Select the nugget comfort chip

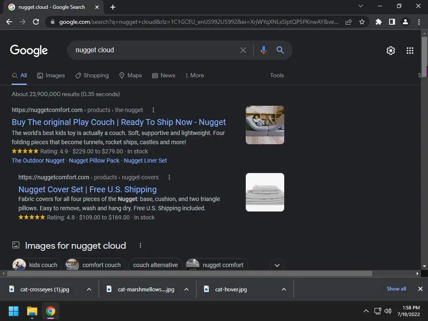pos(217,265)
